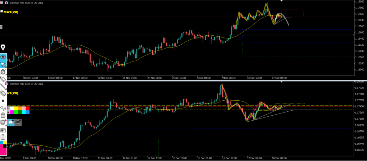The height and width of the screenshot is (161, 367).
Task: Pick the orange color swatch
Action: coord(20,109)
